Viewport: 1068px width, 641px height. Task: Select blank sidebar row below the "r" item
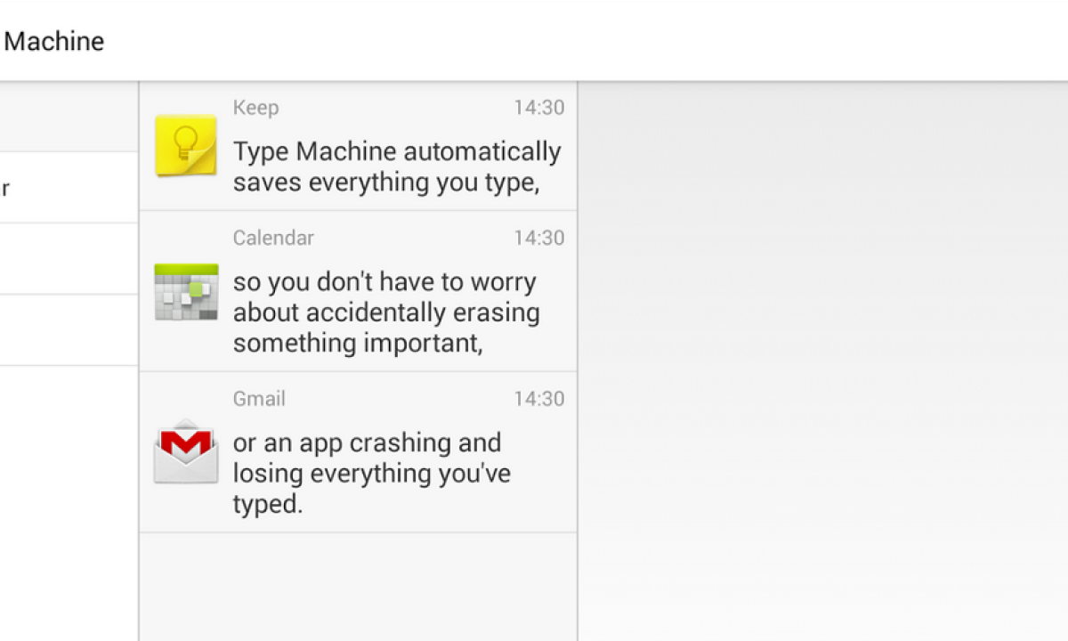pos(67,259)
